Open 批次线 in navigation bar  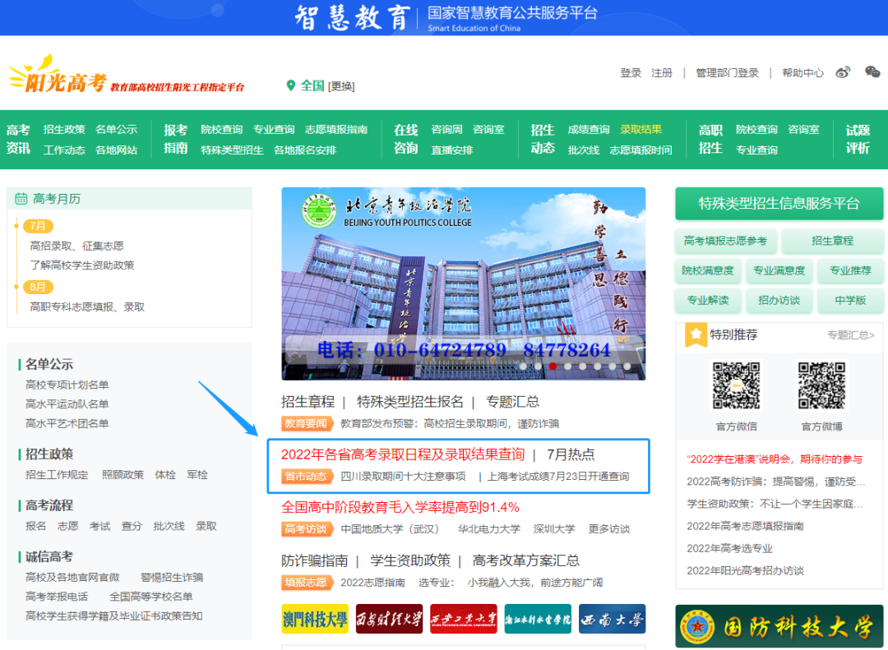coord(583,150)
